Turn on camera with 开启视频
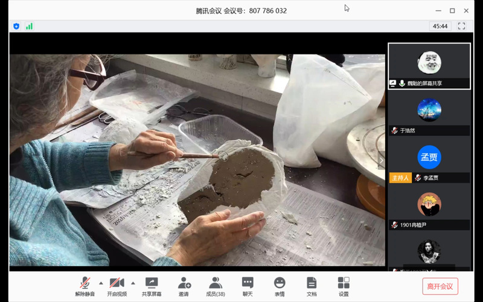This screenshot has width=483, height=302. point(117,286)
